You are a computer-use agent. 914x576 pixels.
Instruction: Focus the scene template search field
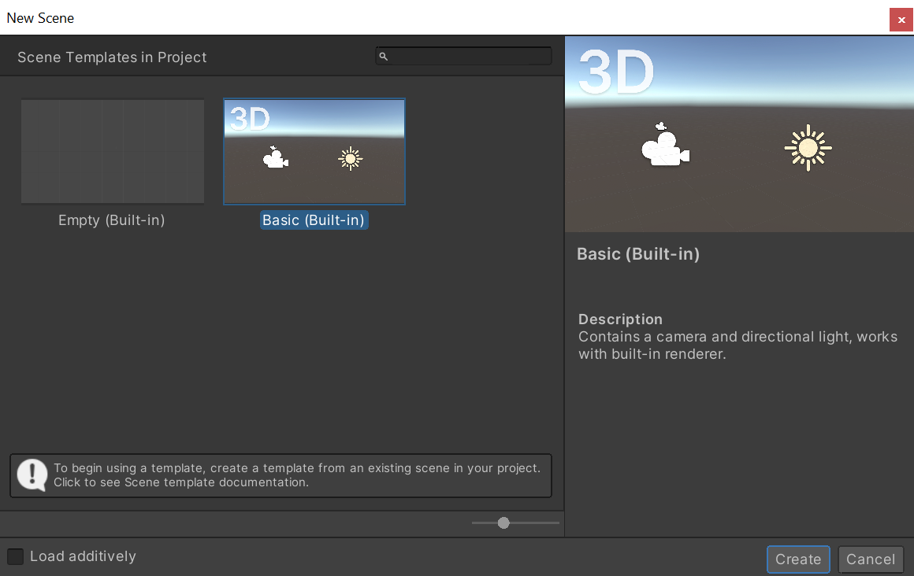click(470, 57)
